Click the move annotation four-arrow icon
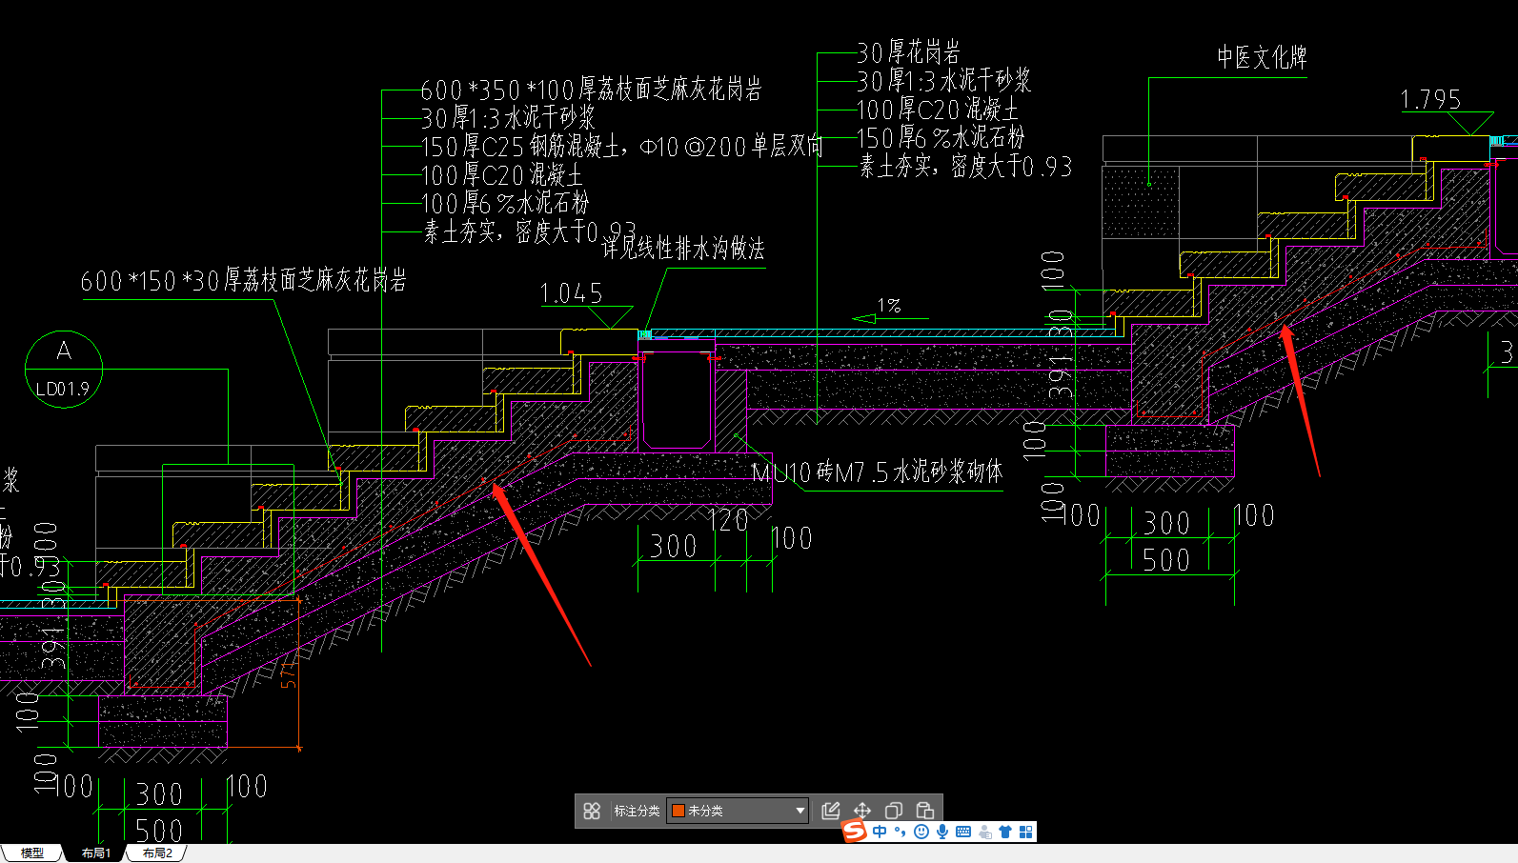The height and width of the screenshot is (863, 1518). pyautogui.click(x=862, y=811)
